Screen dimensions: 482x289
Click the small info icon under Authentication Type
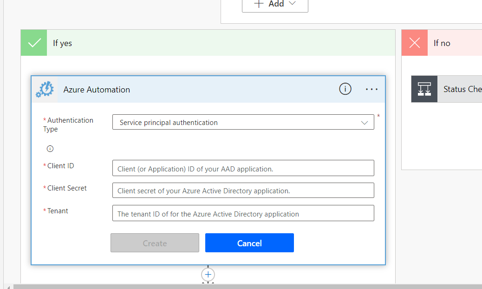(50, 149)
